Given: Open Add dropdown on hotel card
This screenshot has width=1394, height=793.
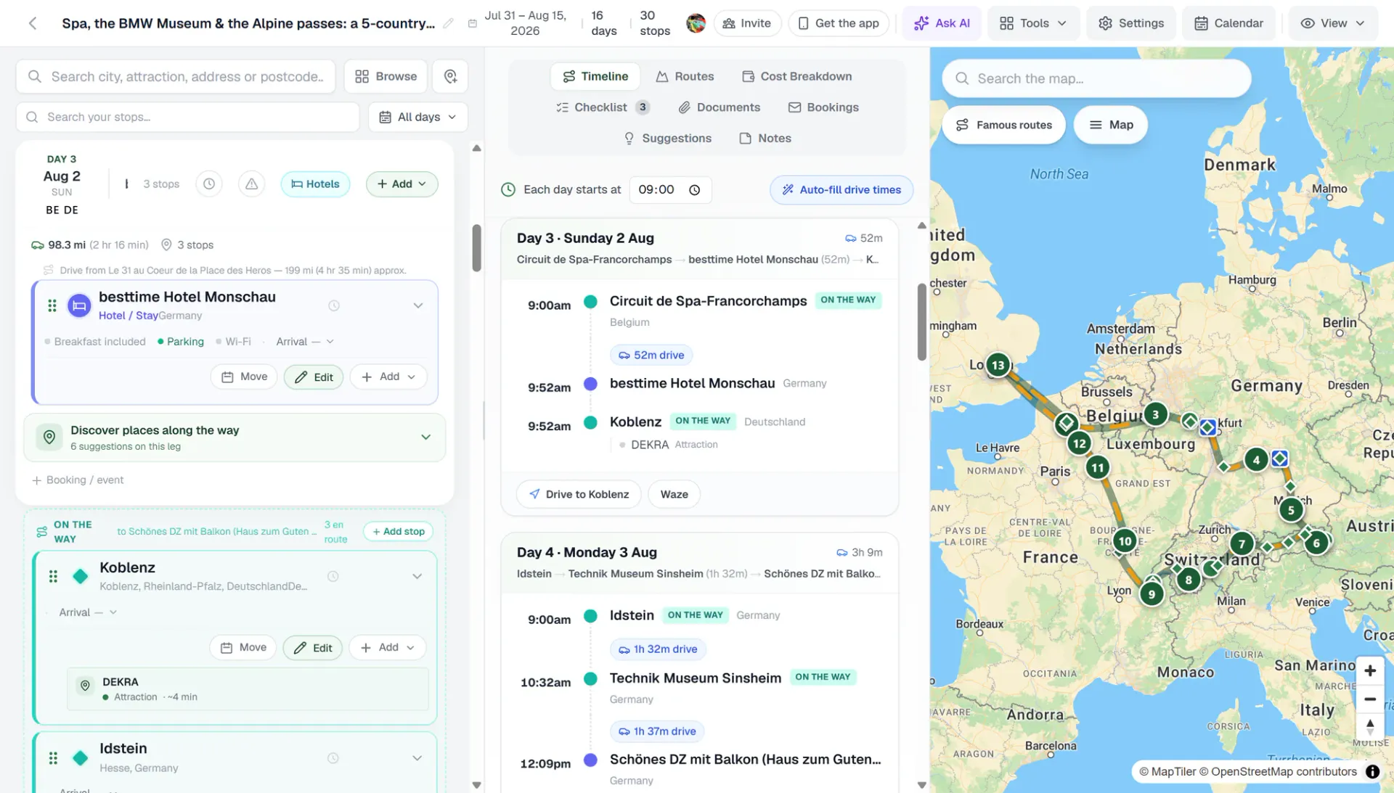Looking at the screenshot, I should click(388, 377).
